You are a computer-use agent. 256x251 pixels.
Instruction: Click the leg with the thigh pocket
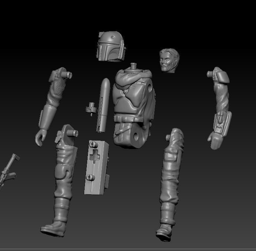tap(170, 184)
